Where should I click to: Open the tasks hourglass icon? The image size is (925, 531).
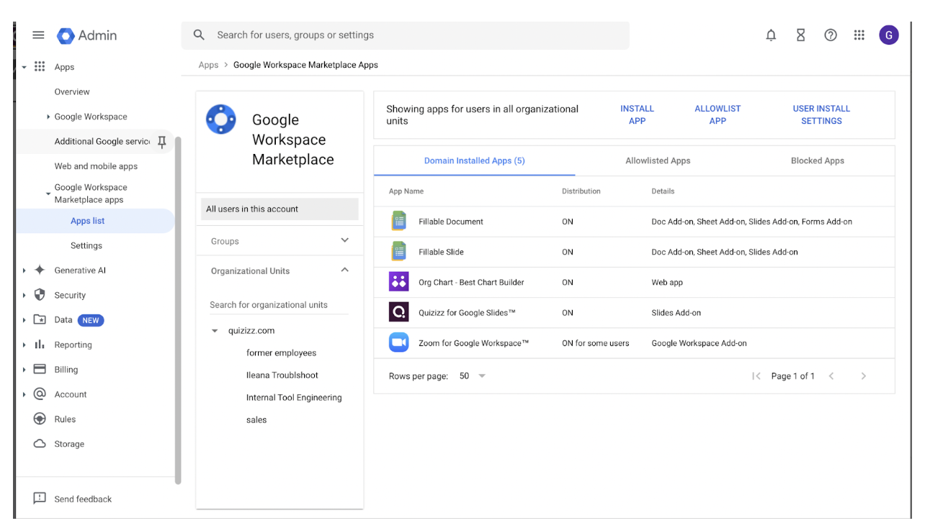[800, 35]
